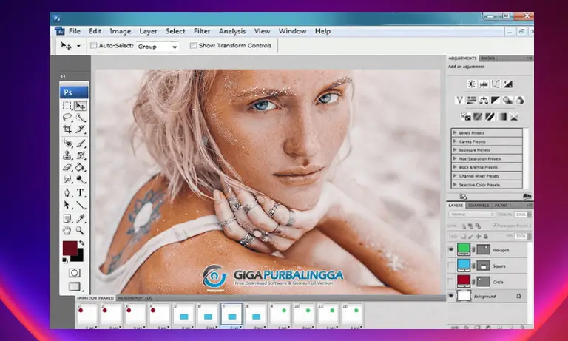The image size is (568, 341).
Task: Switch to the Channels tab
Action: 479,206
